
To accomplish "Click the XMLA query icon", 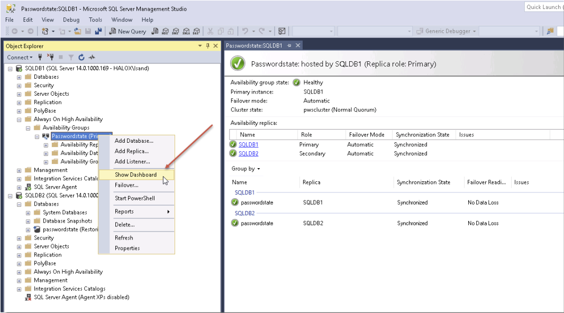I will tap(186, 31).
